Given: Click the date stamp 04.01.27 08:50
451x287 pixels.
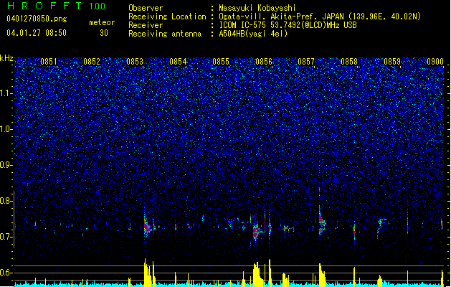Looking at the screenshot, I should pyautogui.click(x=37, y=33).
